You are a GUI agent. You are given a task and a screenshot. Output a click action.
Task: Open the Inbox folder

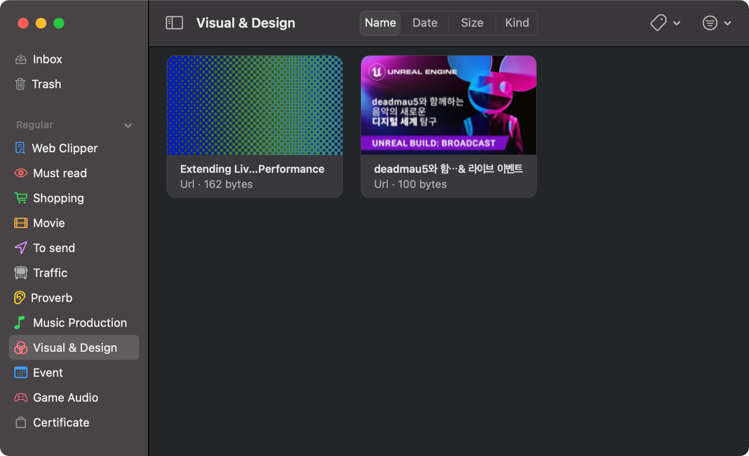[74, 59]
